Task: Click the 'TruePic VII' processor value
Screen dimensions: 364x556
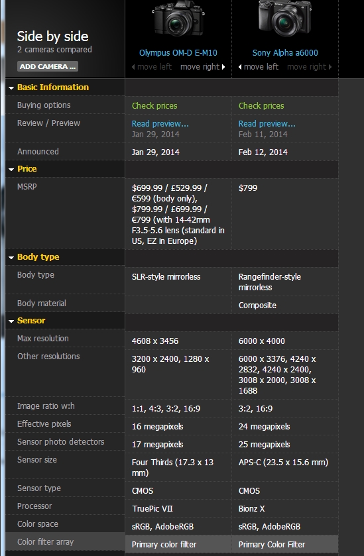Action: point(152,508)
